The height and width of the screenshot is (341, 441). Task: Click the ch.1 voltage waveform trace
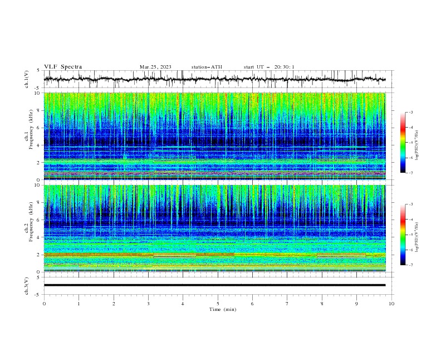pyautogui.click(x=214, y=79)
